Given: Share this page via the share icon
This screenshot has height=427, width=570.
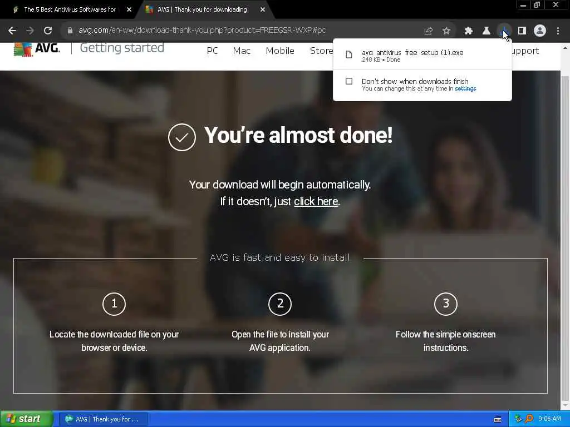Looking at the screenshot, I should [429, 31].
